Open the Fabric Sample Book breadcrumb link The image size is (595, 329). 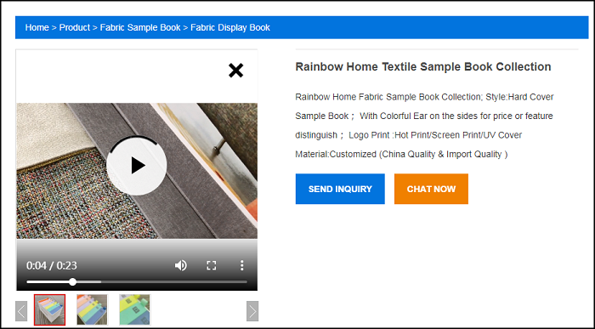click(x=140, y=27)
